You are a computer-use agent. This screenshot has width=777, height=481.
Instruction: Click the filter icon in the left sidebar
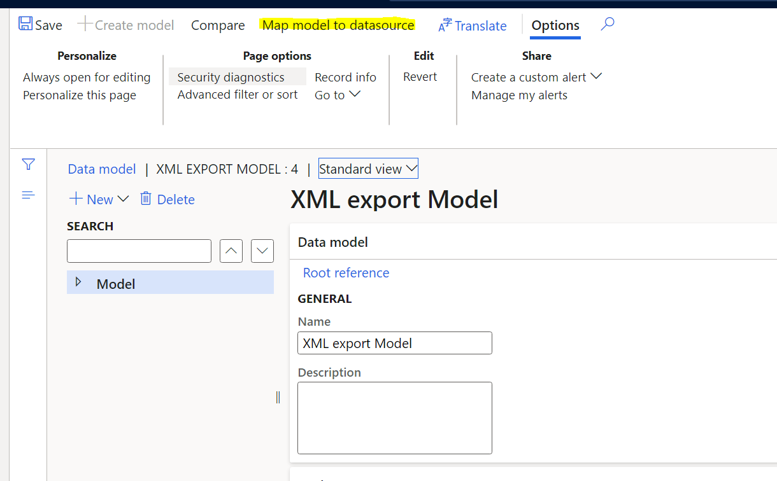tap(28, 164)
